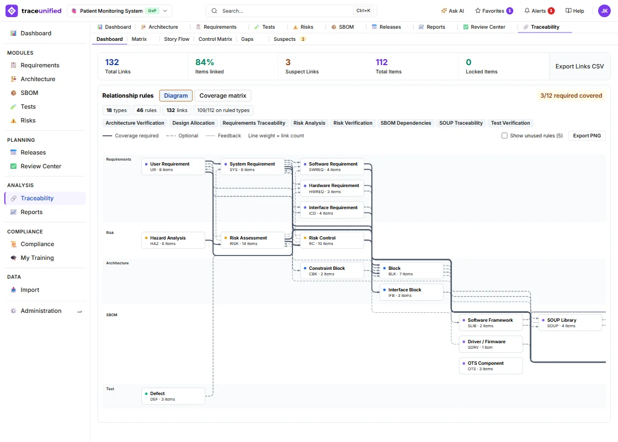This screenshot has height=442, width=618.
Task: Click the Risks warning icon in sidebar
Action: coord(13,120)
